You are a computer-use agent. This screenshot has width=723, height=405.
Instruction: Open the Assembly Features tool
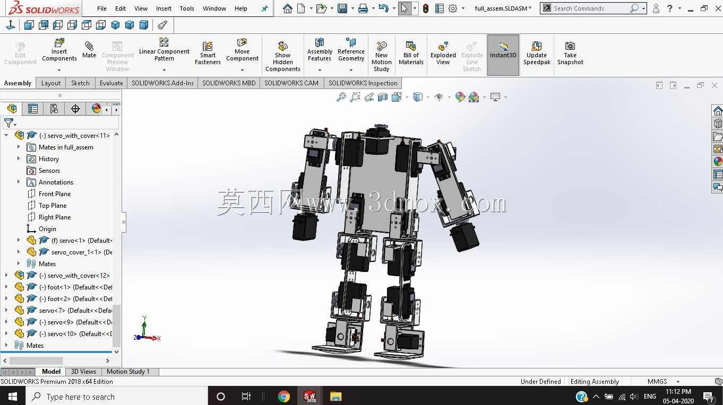(320, 49)
